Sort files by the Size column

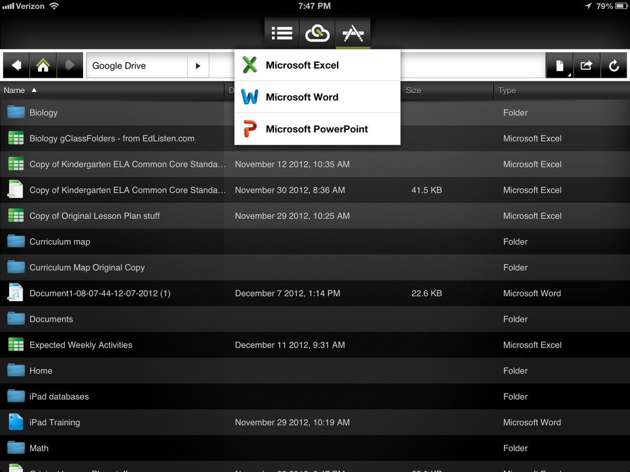(x=413, y=91)
